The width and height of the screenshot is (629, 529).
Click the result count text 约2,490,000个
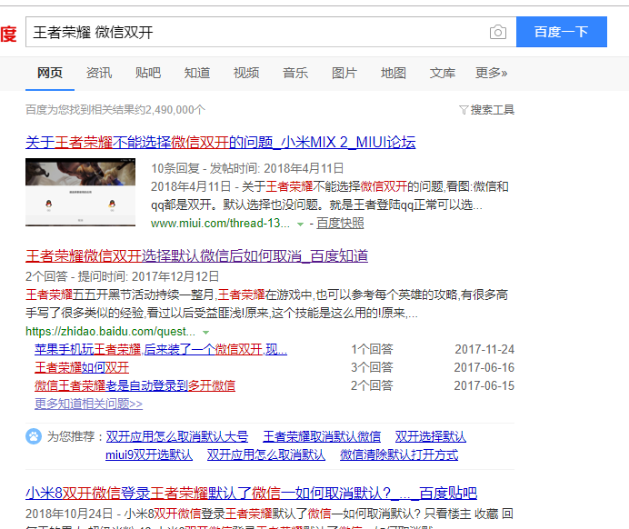tap(169, 110)
